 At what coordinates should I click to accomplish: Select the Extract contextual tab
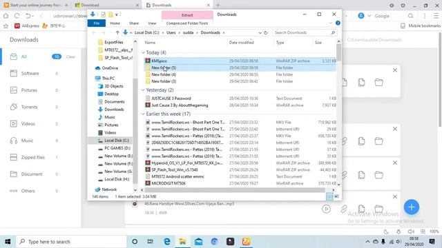point(187,15)
